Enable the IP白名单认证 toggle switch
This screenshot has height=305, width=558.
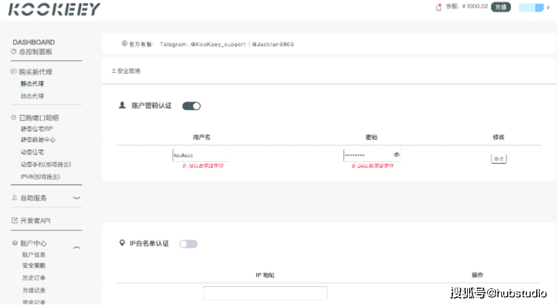(x=188, y=244)
